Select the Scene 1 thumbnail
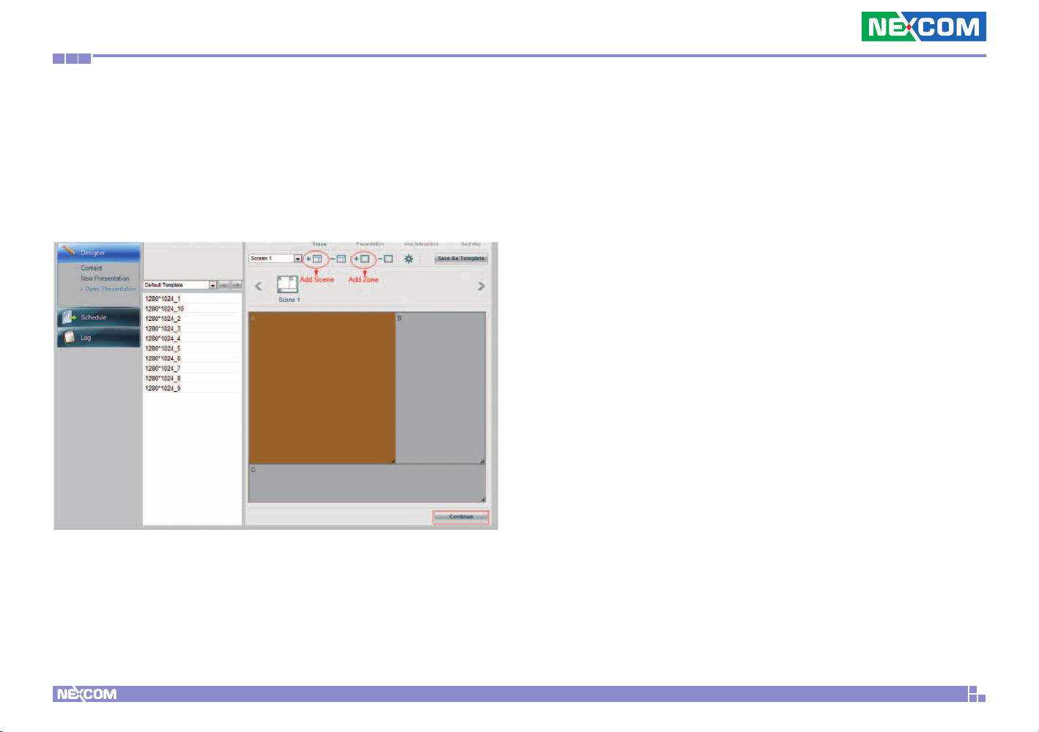The height and width of the screenshot is (732, 1039). 287,285
